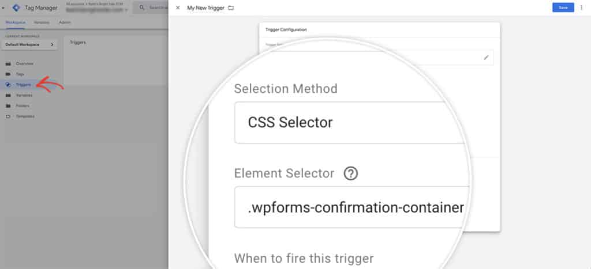Switch to the Admin tab

pyautogui.click(x=65, y=22)
